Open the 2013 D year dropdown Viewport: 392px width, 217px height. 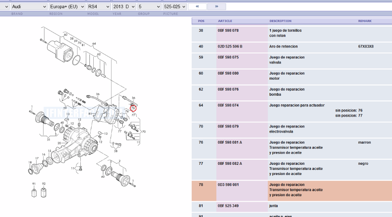click(124, 7)
